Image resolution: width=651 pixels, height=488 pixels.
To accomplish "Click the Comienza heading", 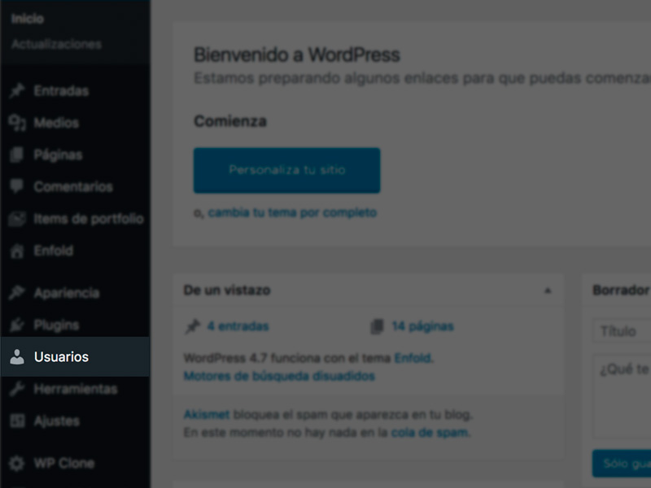I will coord(230,121).
